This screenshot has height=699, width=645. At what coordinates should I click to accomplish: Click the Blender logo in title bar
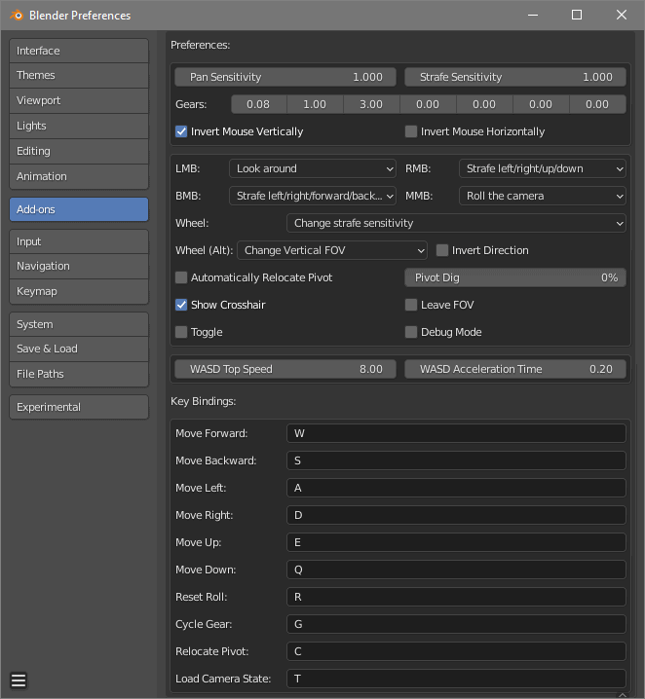[17, 16]
